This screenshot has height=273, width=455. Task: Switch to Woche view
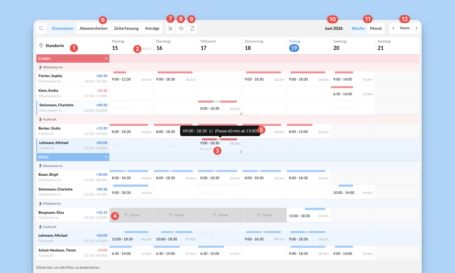358,28
